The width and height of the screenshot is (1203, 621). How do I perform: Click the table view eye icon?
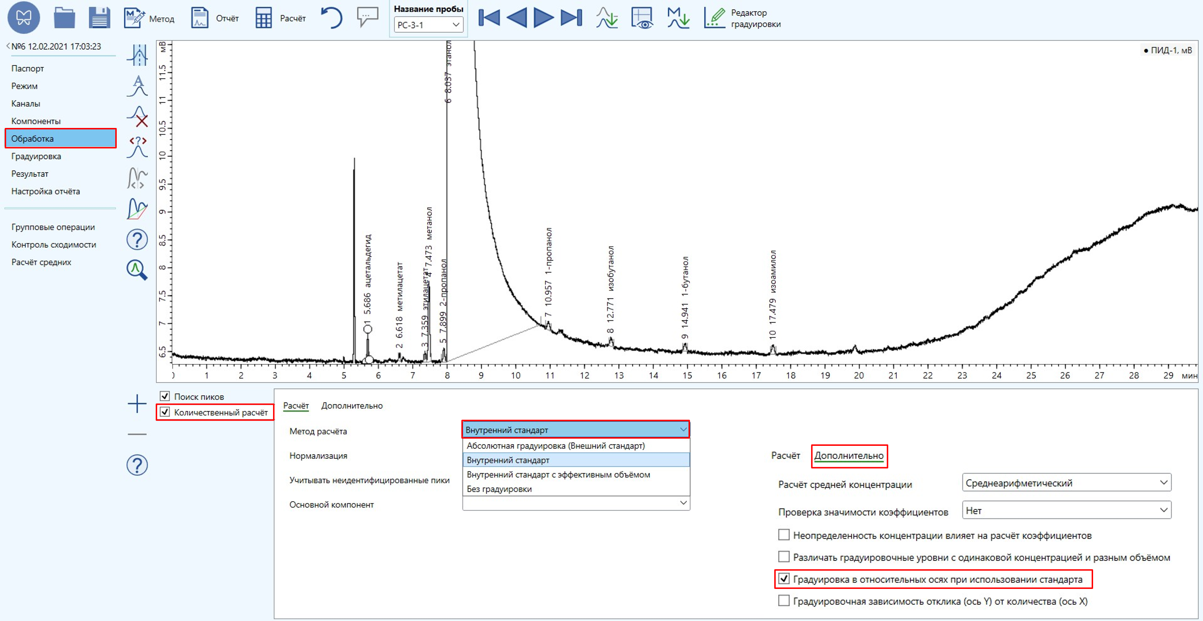coord(642,18)
